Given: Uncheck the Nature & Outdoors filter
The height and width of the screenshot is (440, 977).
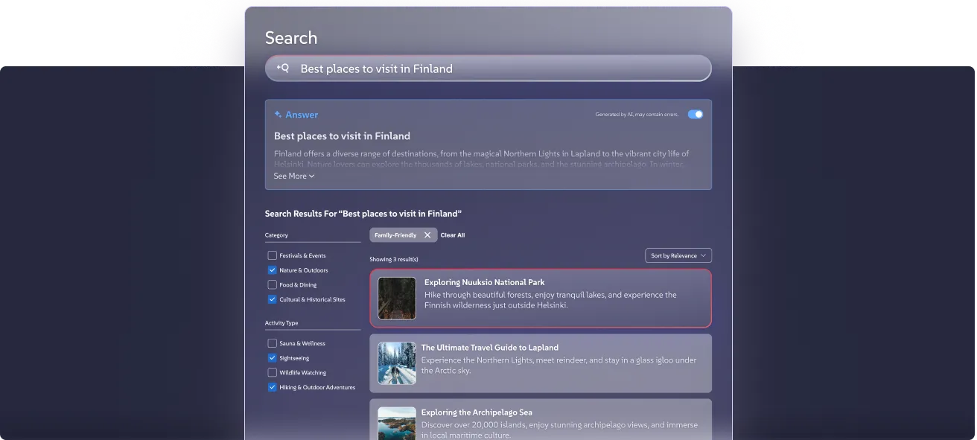Looking at the screenshot, I should (273, 270).
